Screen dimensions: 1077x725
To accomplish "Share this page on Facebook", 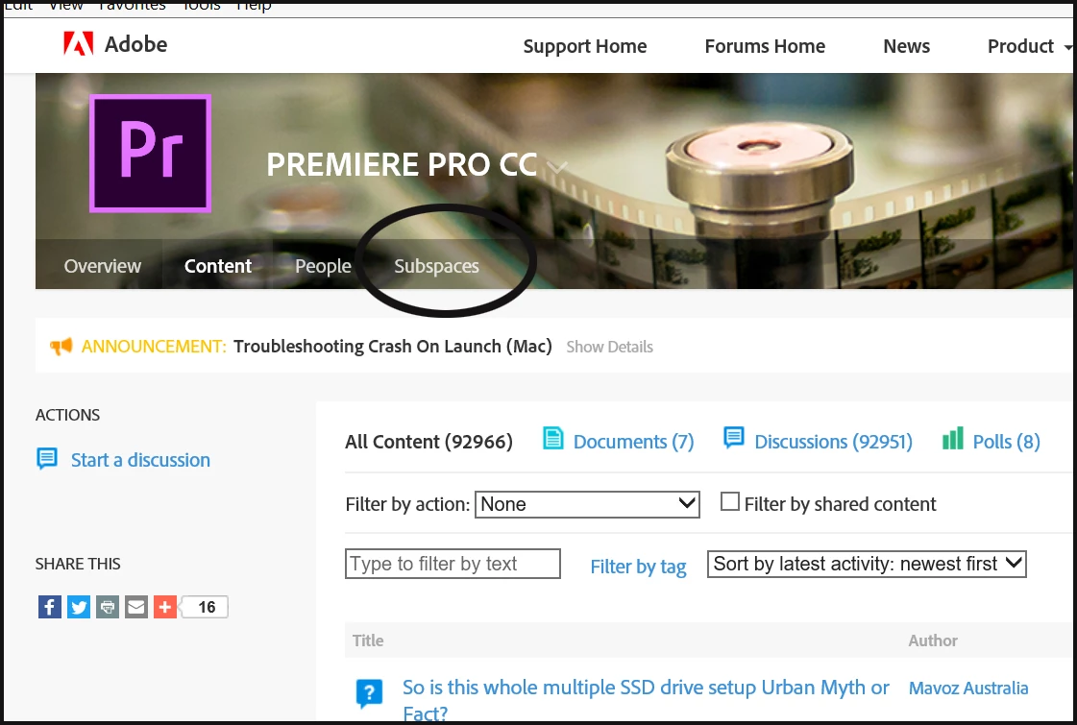I will (49, 607).
